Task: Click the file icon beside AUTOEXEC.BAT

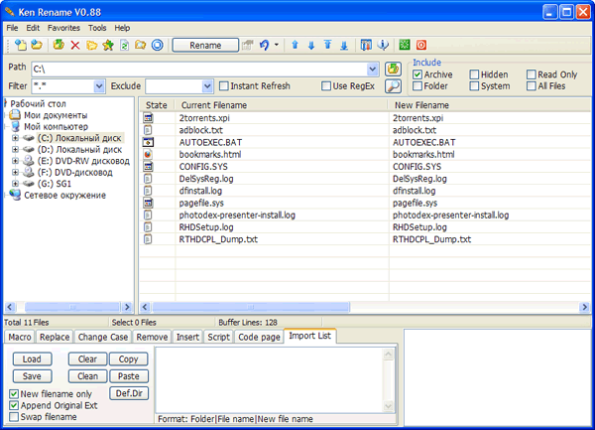Action: 148,142
